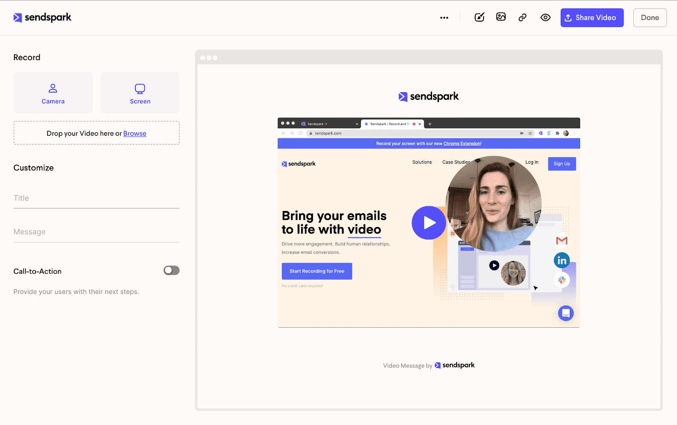Open the three-dots more options menu
677x425 pixels.
tap(444, 18)
